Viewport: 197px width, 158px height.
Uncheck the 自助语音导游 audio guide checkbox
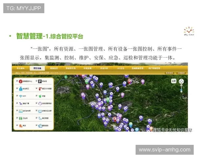coord(36,103)
